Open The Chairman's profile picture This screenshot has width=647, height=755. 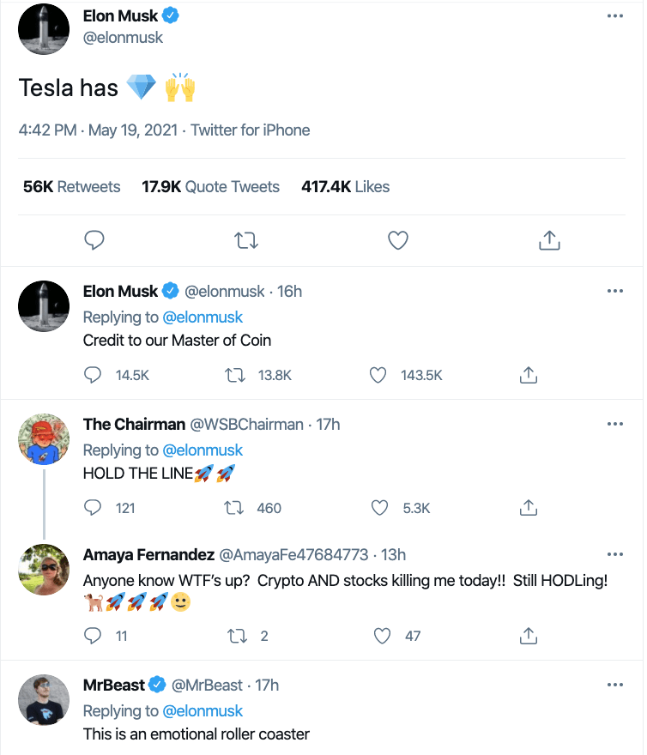[44, 440]
